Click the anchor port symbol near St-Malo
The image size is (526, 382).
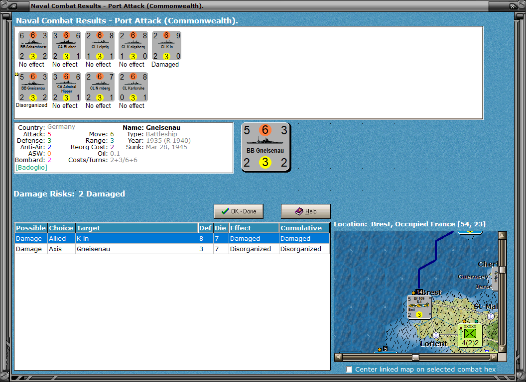point(491,316)
